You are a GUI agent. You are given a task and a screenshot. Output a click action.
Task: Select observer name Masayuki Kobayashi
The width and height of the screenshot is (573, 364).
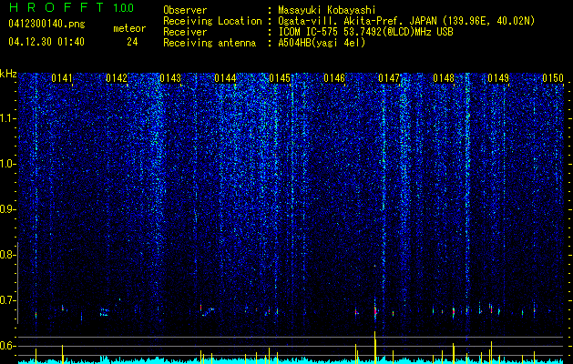coord(327,11)
